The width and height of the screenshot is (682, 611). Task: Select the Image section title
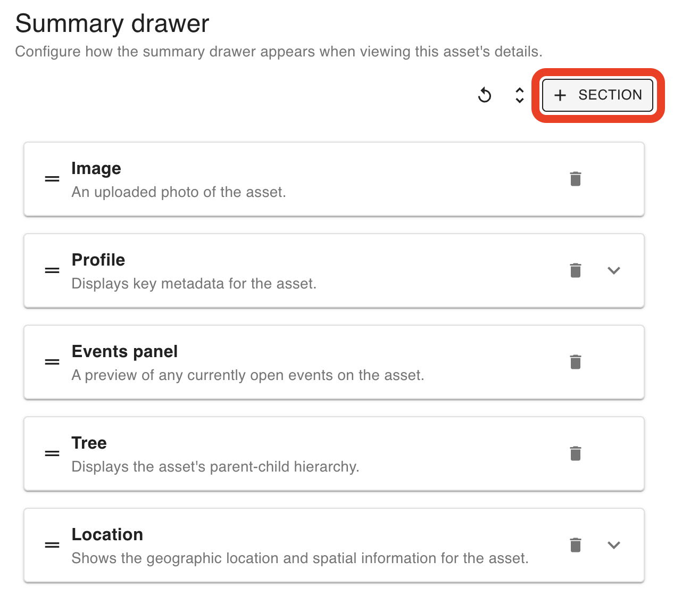point(96,169)
